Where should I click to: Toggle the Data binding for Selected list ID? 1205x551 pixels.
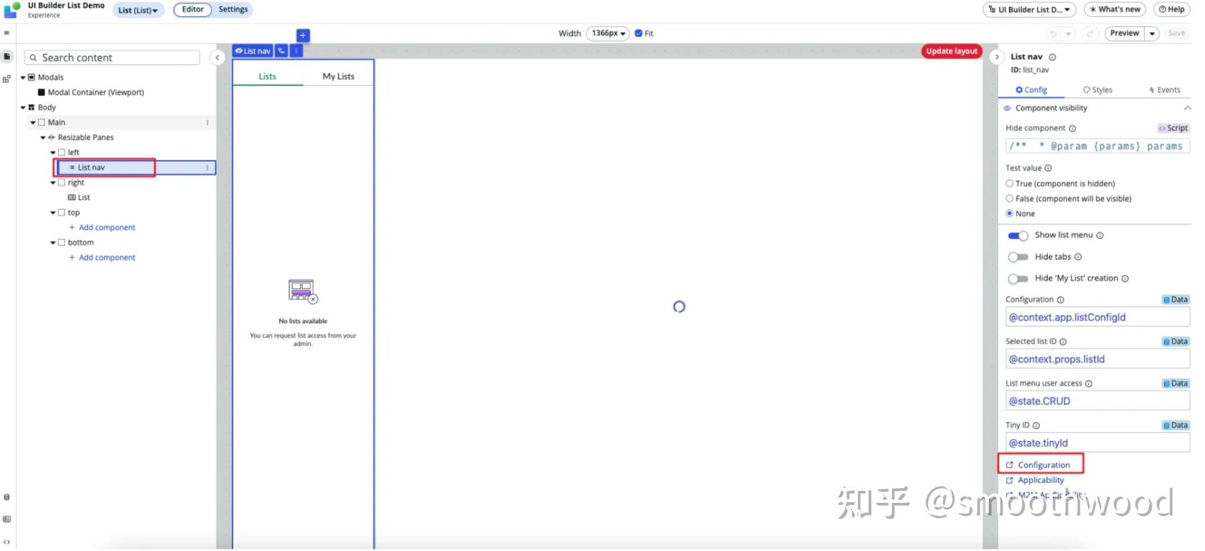click(x=1176, y=342)
